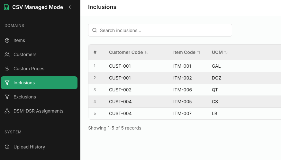Click the Custom Prices dollar icon
Image resolution: width=281 pixels, height=160 pixels.
pyautogui.click(x=7, y=69)
